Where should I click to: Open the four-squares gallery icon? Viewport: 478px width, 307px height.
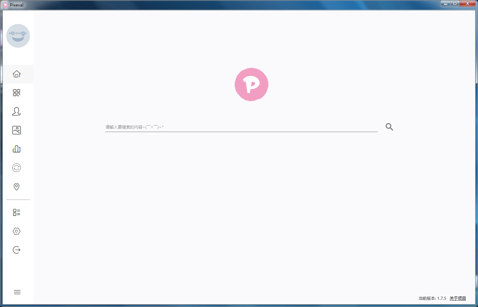pos(17,93)
